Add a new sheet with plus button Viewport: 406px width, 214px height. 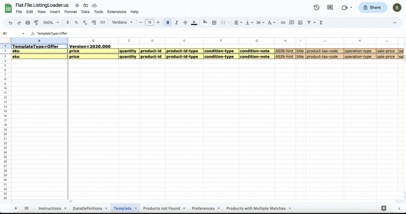point(15,208)
